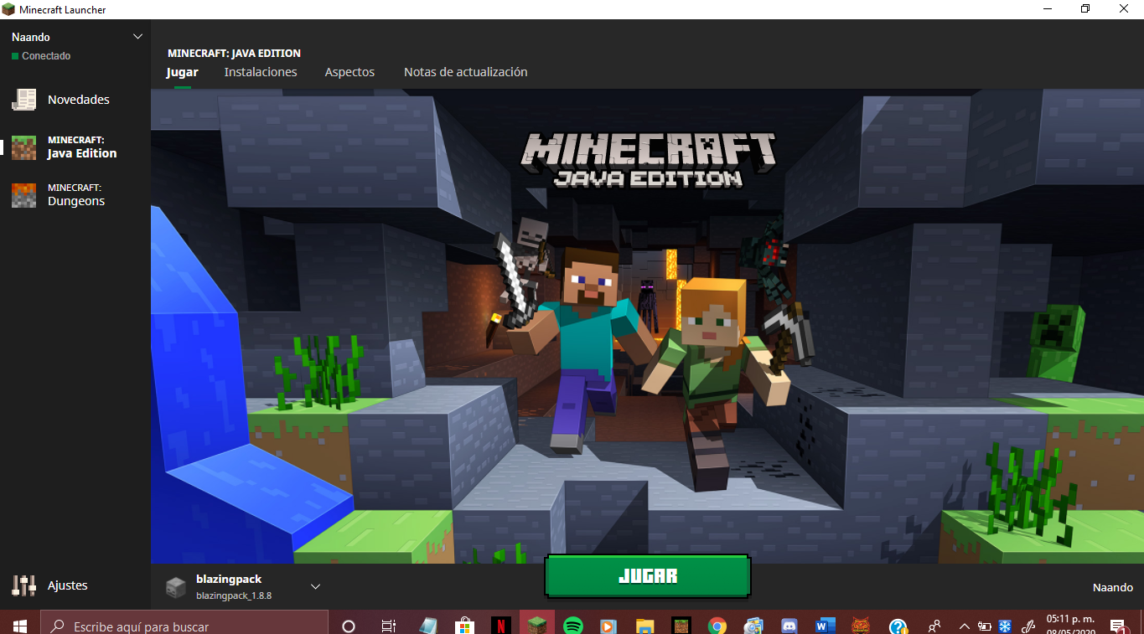Open Task View on taskbar
Screen dimensions: 1144x634
[x=388, y=626]
